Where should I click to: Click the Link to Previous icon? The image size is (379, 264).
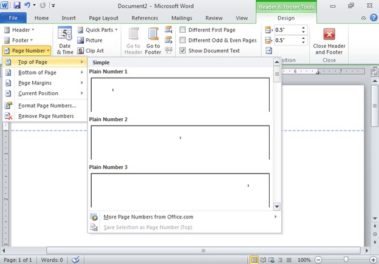pyautogui.click(x=168, y=50)
